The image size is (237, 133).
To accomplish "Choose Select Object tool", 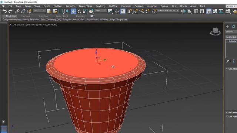I will click(x=49, y=11).
